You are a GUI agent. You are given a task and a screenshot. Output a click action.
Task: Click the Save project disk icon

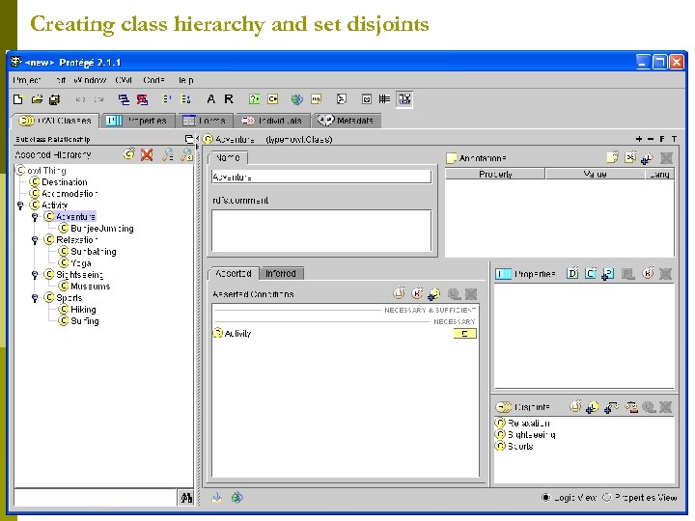pos(54,99)
